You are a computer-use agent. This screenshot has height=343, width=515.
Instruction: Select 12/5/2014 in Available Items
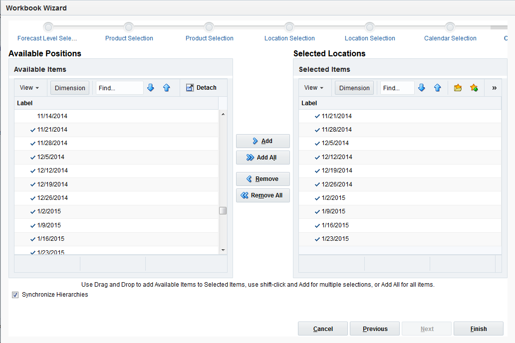pos(116,157)
